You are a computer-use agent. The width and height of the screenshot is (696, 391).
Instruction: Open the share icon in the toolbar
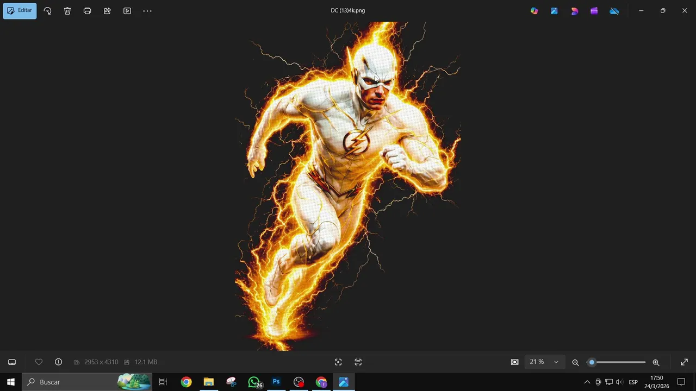(107, 11)
